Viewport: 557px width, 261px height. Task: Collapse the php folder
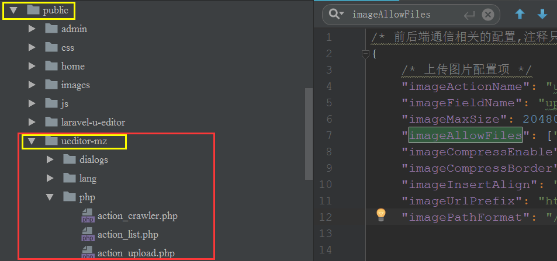point(50,197)
